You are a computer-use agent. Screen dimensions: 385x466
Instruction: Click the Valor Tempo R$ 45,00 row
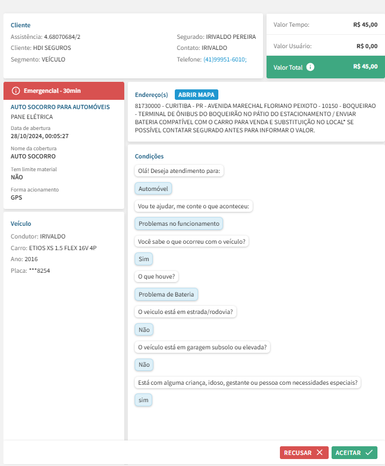pos(325,25)
